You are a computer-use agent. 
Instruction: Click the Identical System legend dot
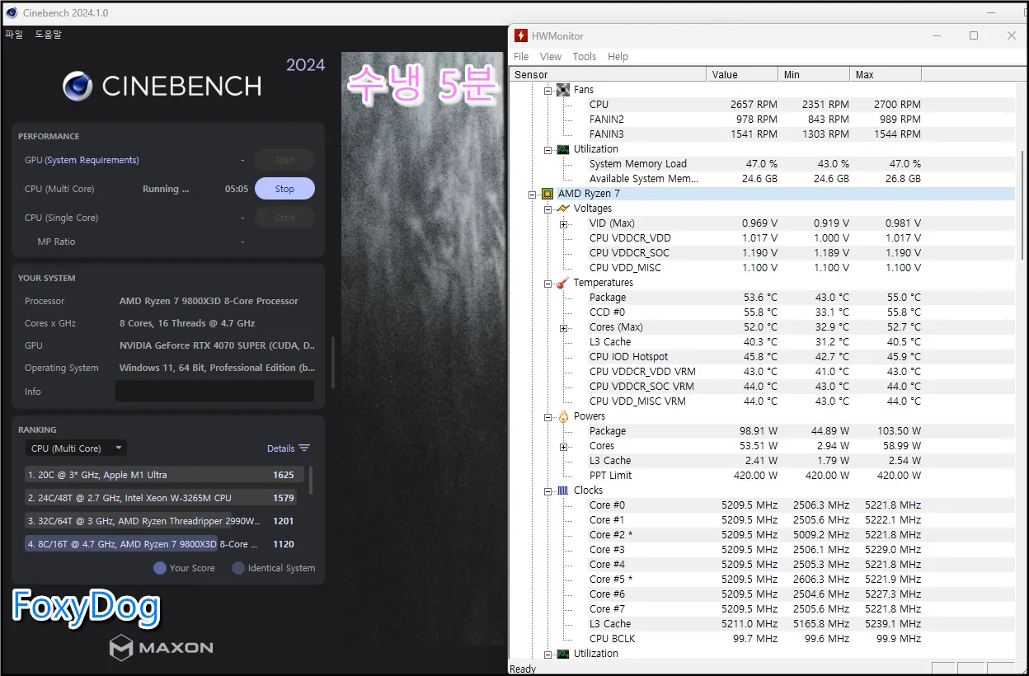click(238, 568)
